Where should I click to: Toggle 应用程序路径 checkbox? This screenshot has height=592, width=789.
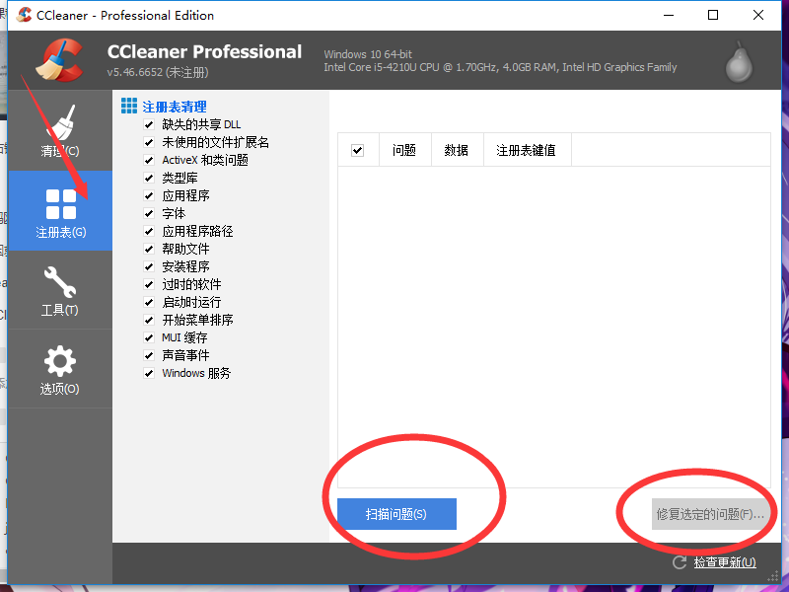(x=149, y=231)
